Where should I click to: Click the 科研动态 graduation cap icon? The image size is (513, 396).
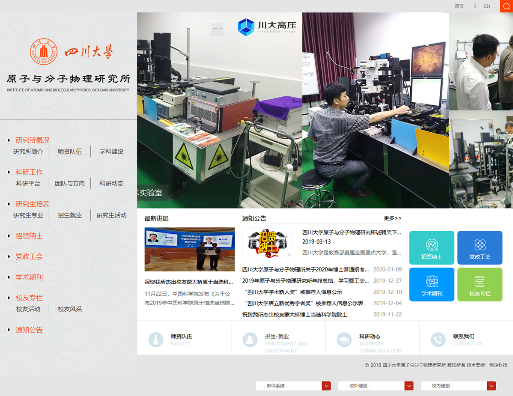(x=344, y=339)
